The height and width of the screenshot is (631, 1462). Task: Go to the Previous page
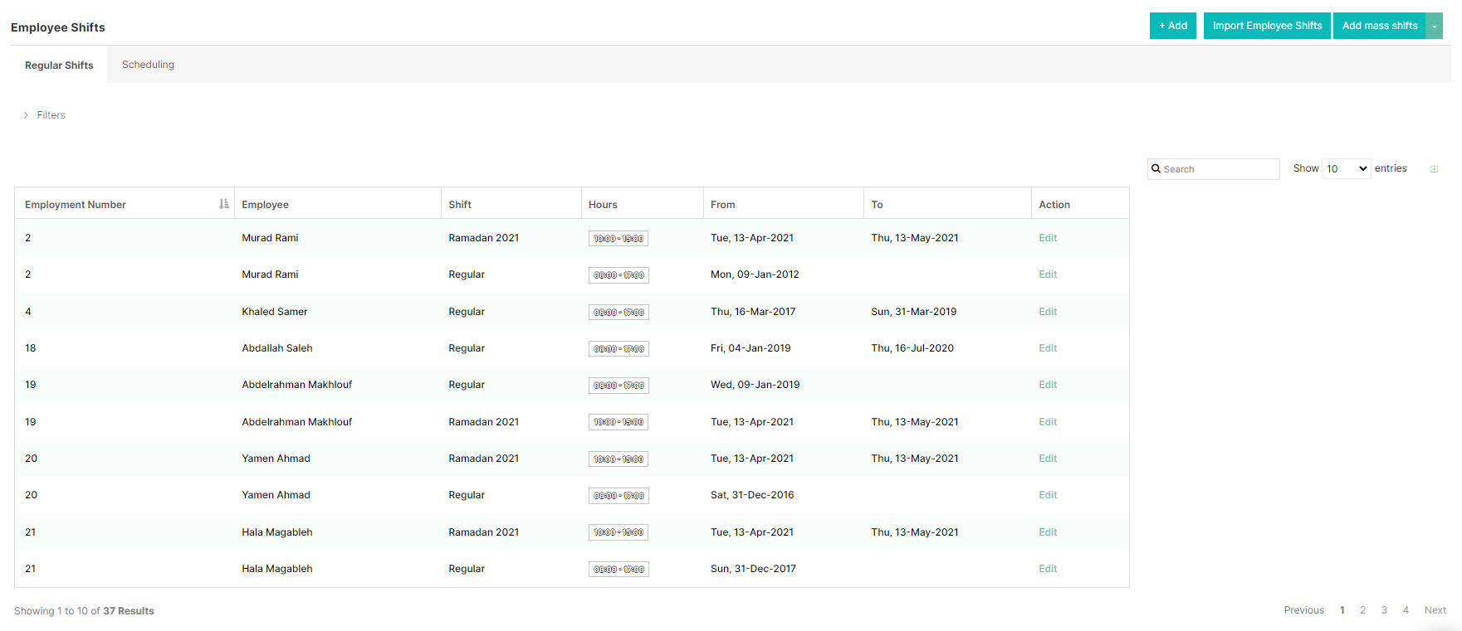[1303, 610]
